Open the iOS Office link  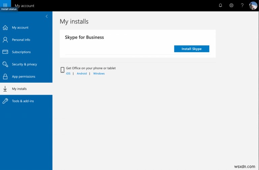[68, 73]
